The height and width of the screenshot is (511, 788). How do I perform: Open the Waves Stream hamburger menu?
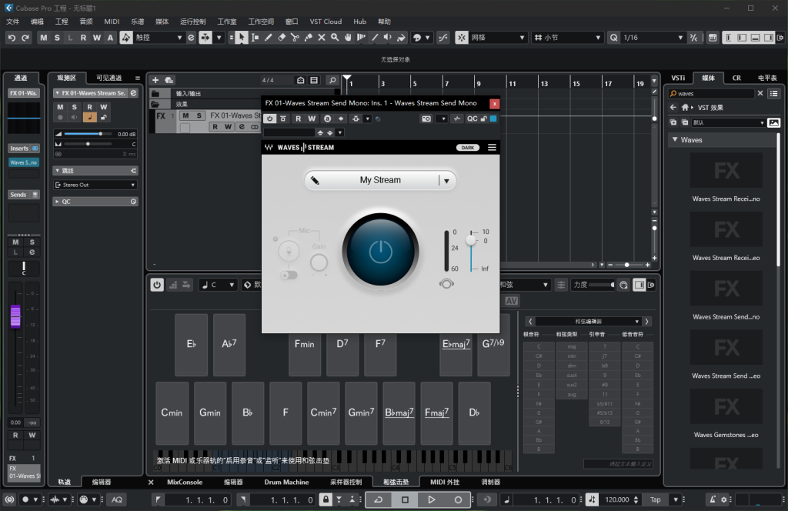[x=492, y=147]
